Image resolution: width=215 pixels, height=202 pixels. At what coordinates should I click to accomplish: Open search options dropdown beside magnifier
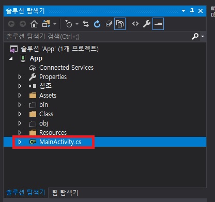pos(203,36)
